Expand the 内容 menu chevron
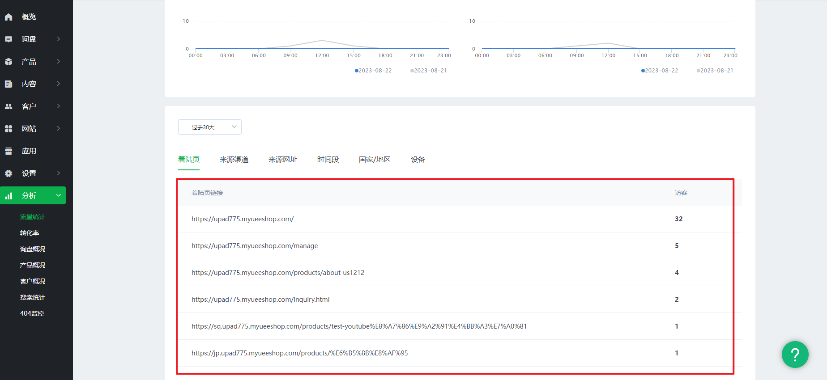This screenshot has width=827, height=380. pyautogui.click(x=59, y=84)
